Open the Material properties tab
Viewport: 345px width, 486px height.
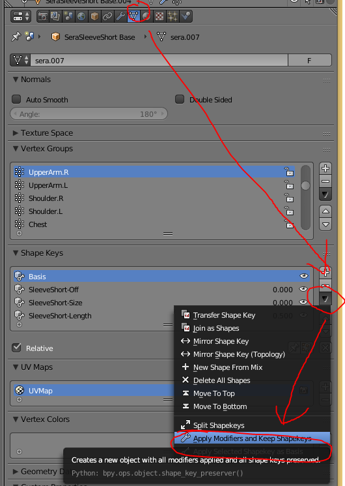[x=146, y=16]
